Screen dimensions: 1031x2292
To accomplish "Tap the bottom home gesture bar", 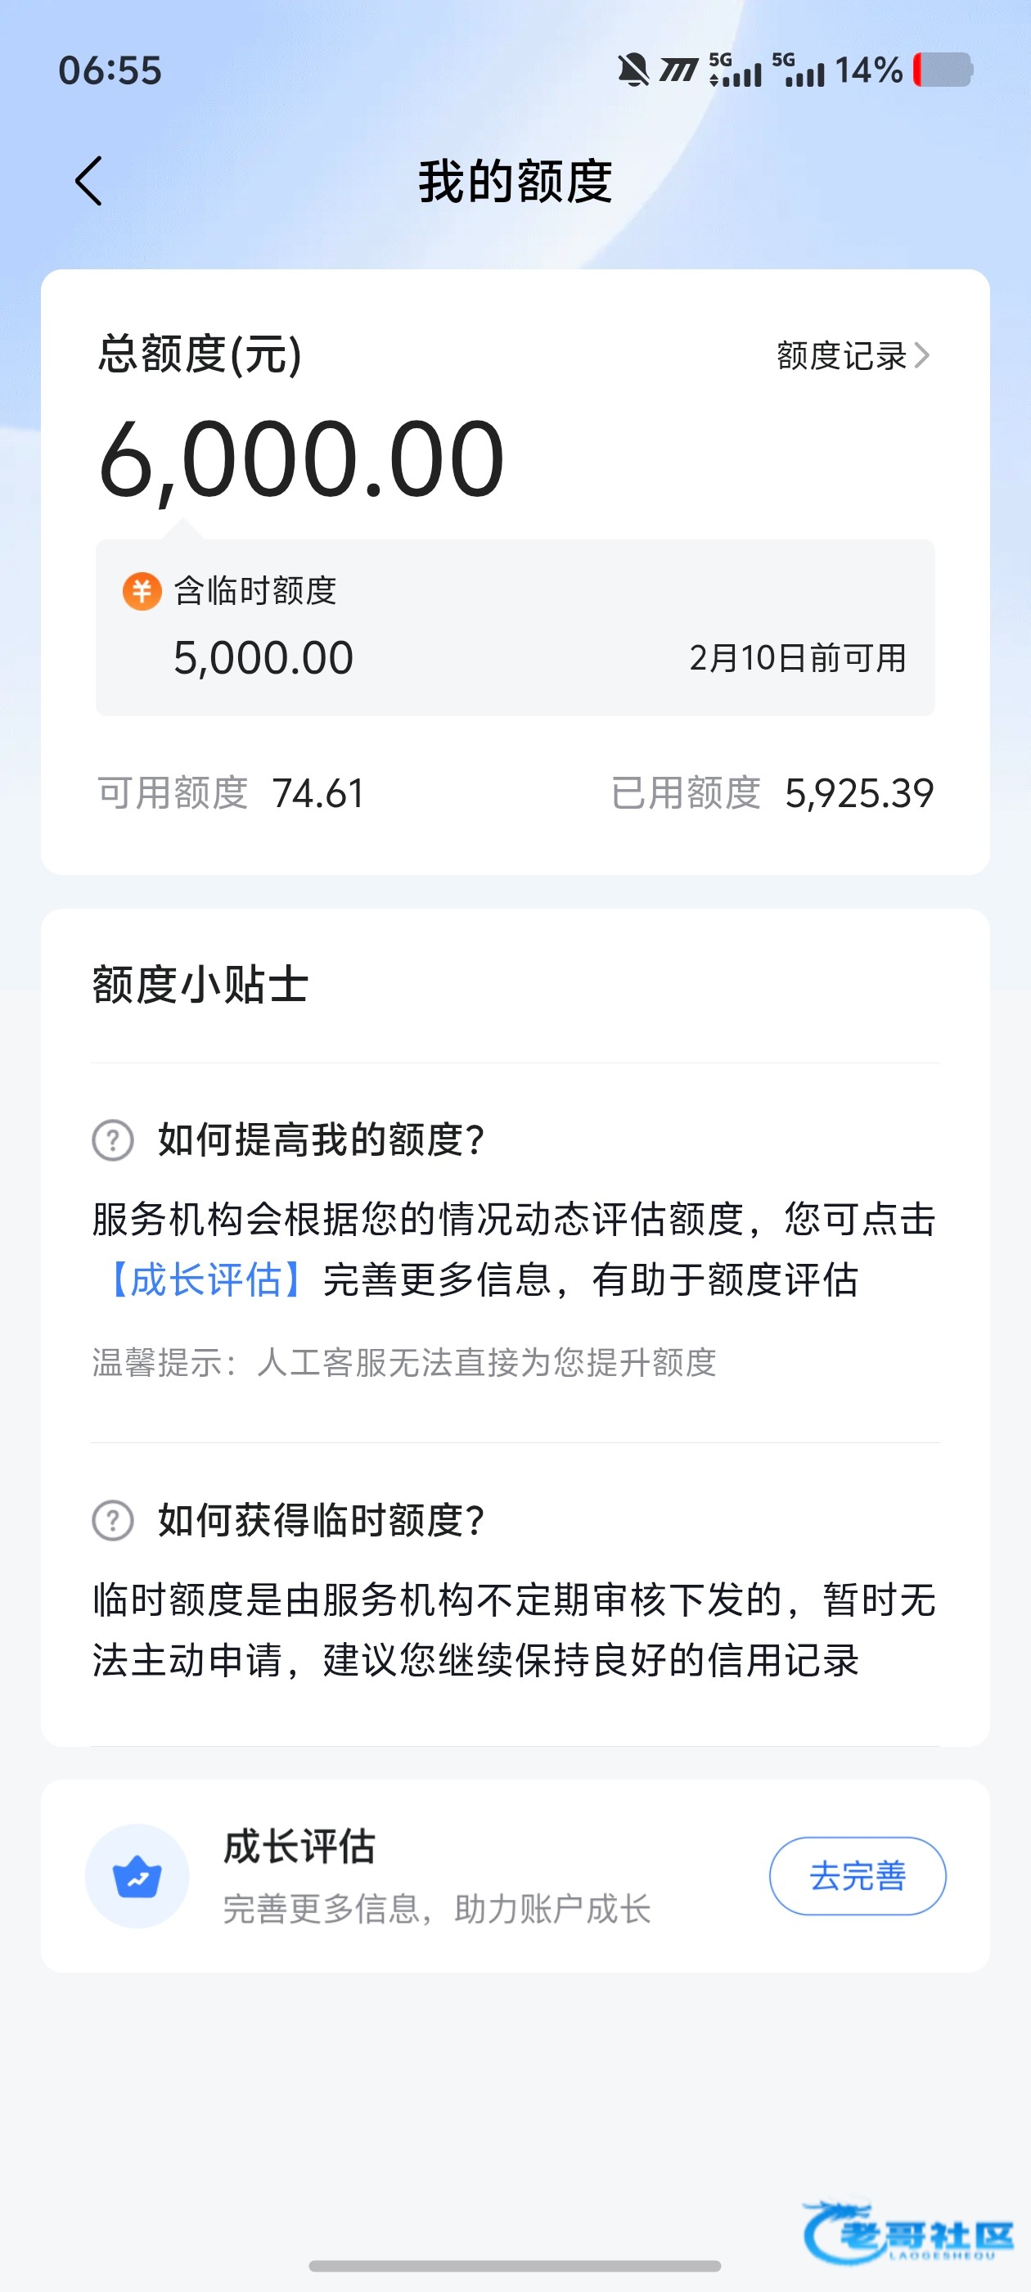I will [x=515, y=2265].
